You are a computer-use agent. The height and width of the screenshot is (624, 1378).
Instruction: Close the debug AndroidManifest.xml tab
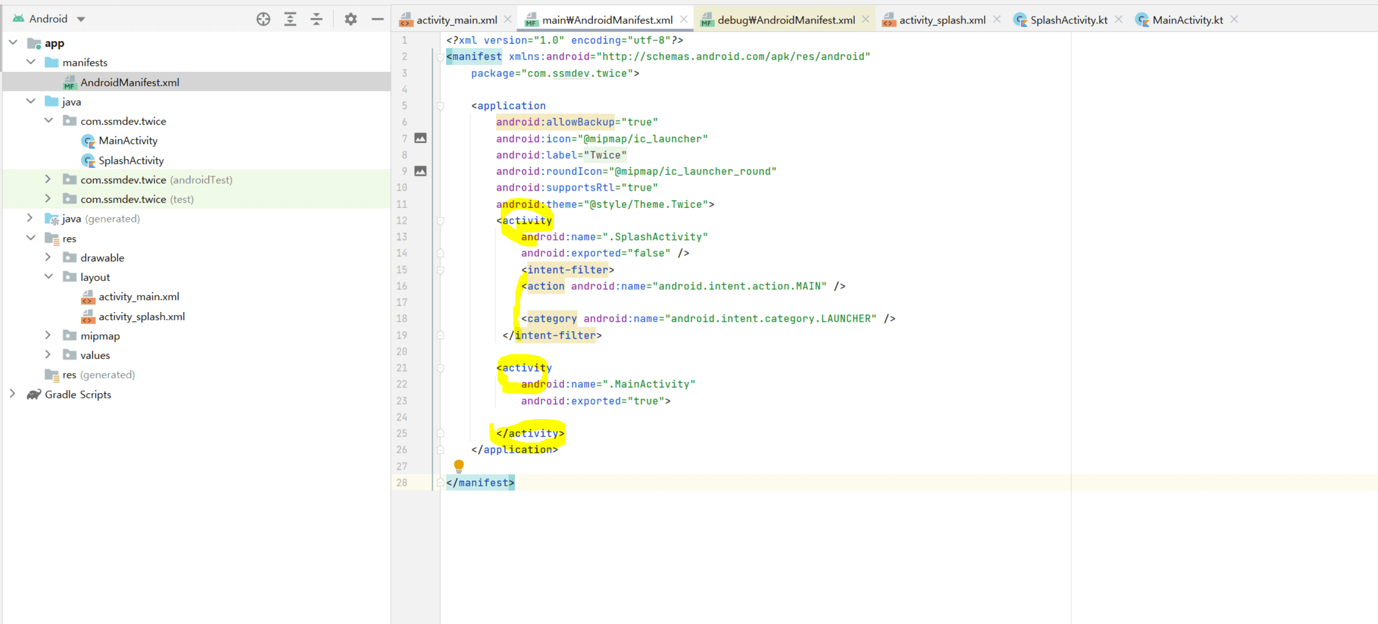coord(865,19)
